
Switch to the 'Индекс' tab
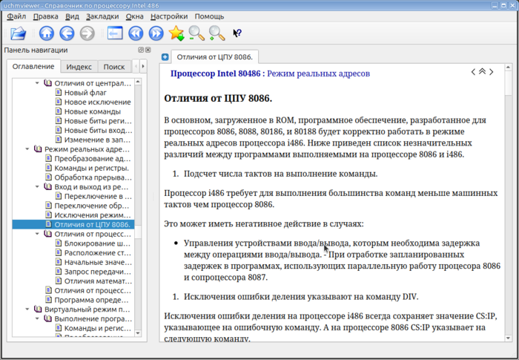click(x=79, y=67)
